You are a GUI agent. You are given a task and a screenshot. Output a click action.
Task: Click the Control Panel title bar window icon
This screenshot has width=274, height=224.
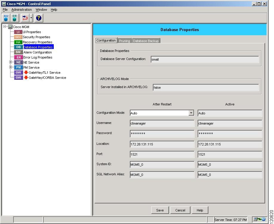[4, 4]
